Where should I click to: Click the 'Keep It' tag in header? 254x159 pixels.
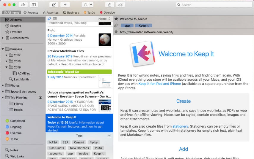click(143, 26)
